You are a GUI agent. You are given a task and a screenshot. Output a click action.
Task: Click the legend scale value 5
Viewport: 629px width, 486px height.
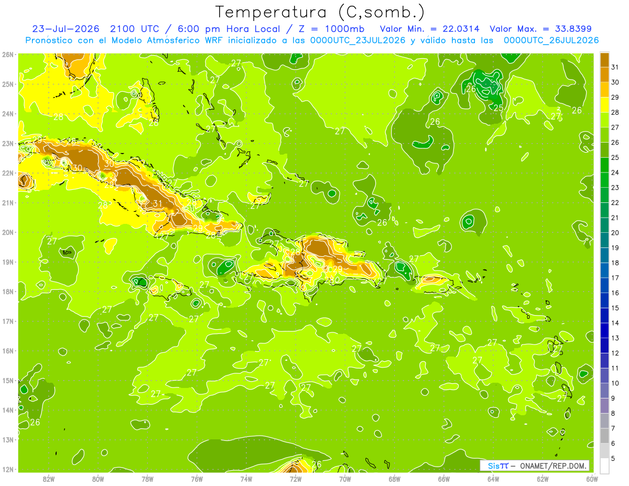point(614,459)
